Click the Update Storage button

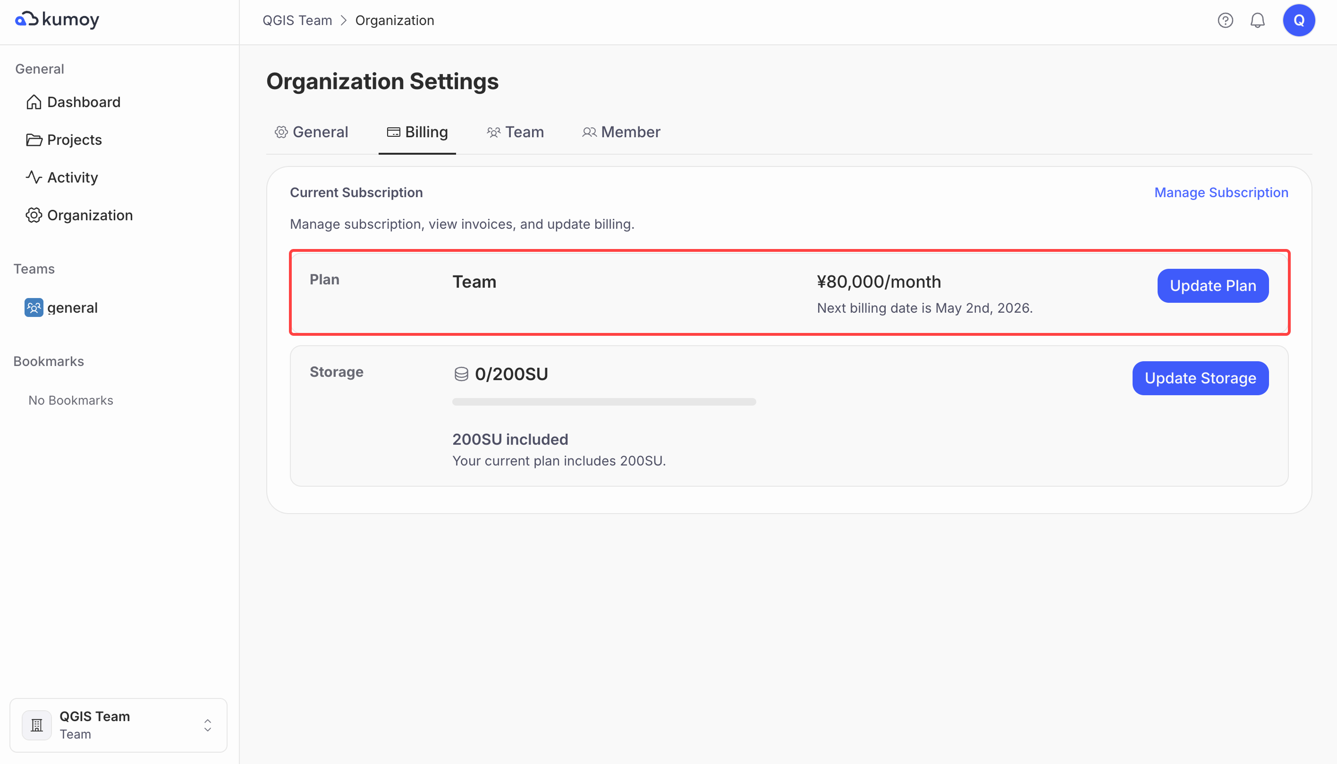pyautogui.click(x=1200, y=378)
